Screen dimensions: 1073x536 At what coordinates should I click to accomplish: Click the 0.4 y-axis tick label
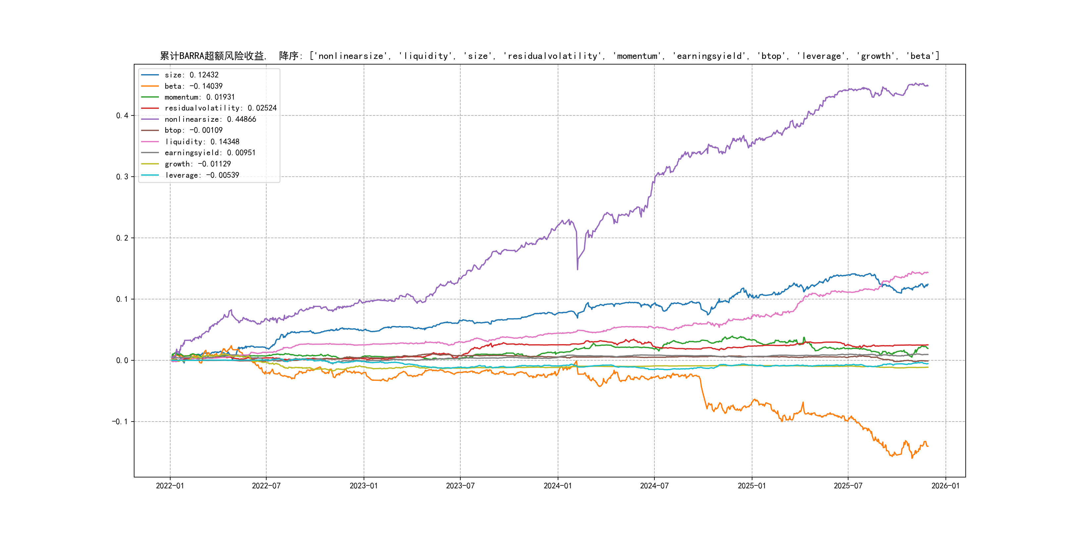122,116
